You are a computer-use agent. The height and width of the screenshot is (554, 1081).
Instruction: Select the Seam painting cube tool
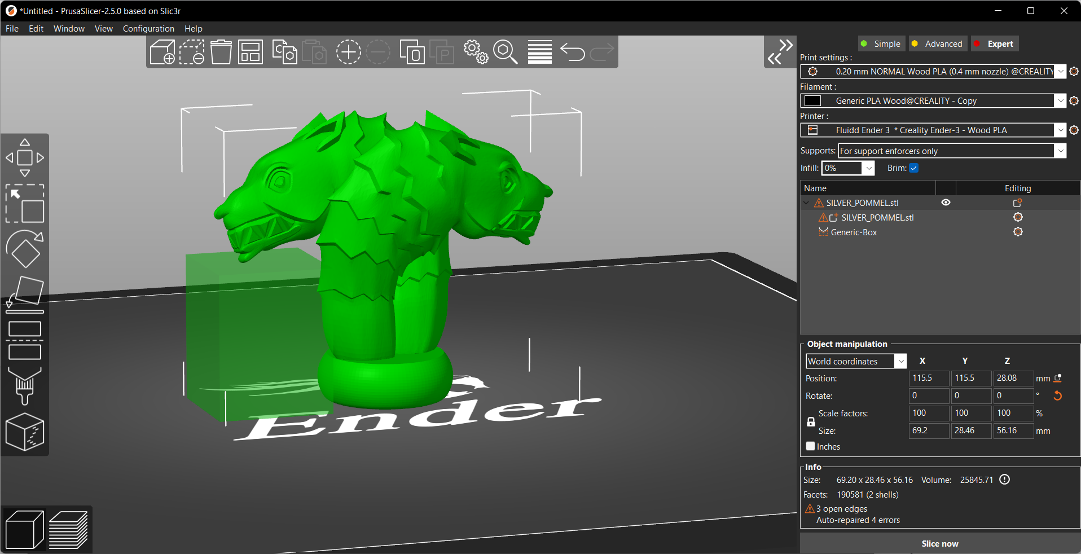(25, 432)
